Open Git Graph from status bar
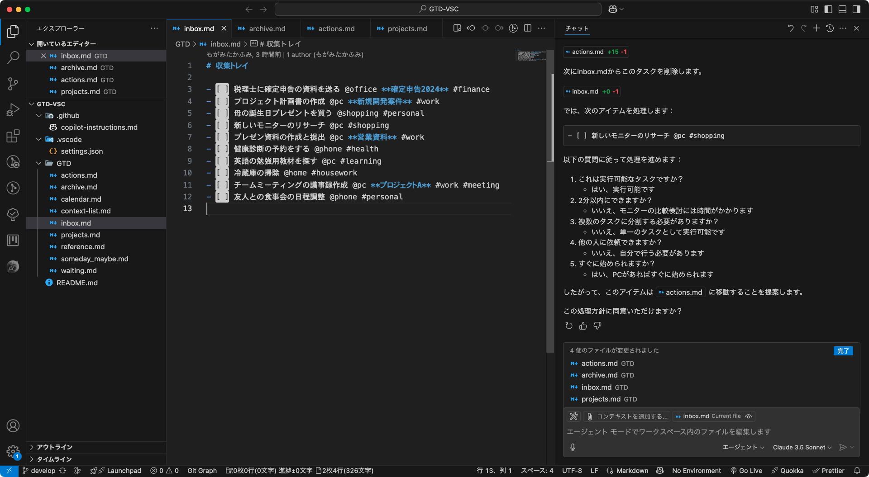This screenshot has width=869, height=477. (202, 471)
